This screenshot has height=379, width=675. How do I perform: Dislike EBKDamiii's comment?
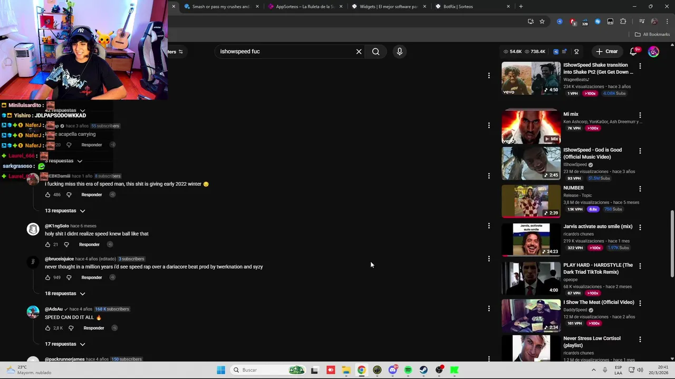[69, 195]
